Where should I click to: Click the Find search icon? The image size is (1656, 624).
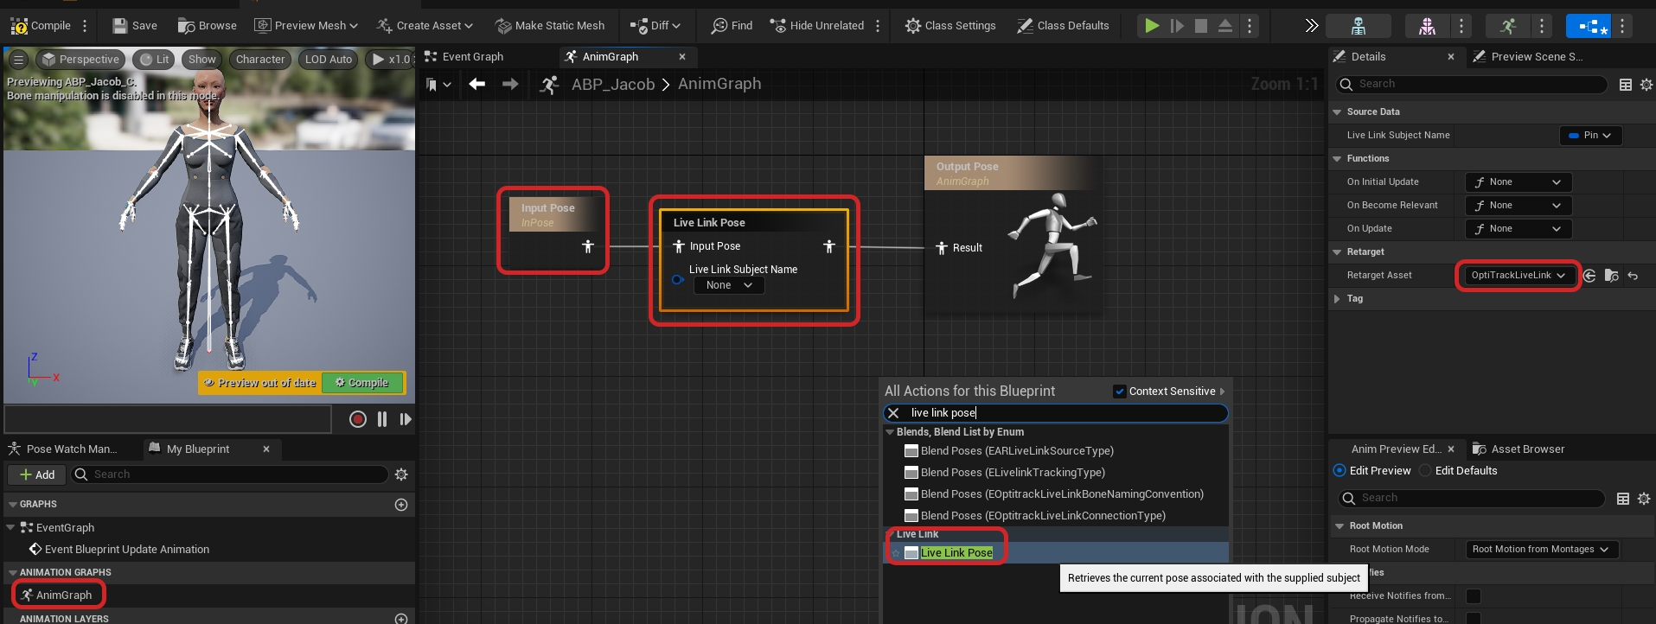719,26
